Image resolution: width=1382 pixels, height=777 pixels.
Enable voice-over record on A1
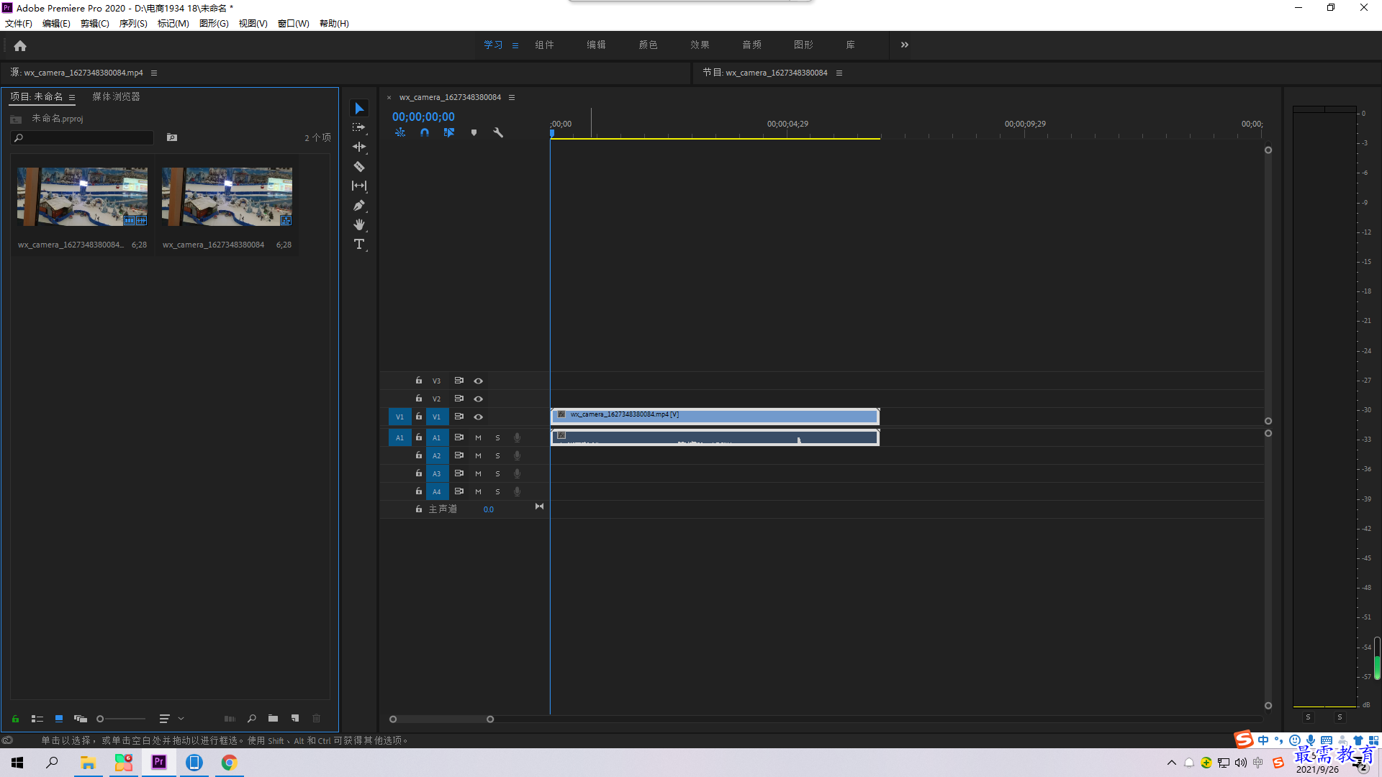(x=517, y=437)
